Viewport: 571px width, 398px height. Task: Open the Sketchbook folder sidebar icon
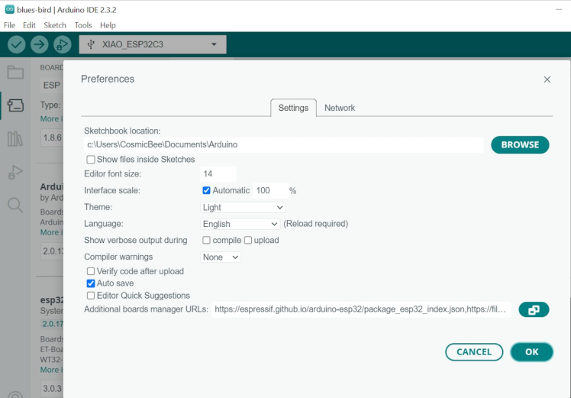[15, 72]
